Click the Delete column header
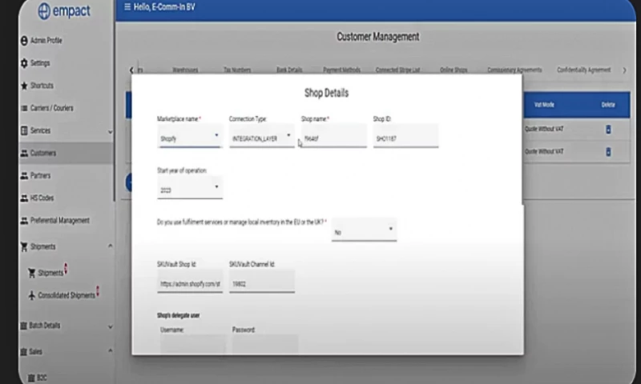 pos(608,105)
